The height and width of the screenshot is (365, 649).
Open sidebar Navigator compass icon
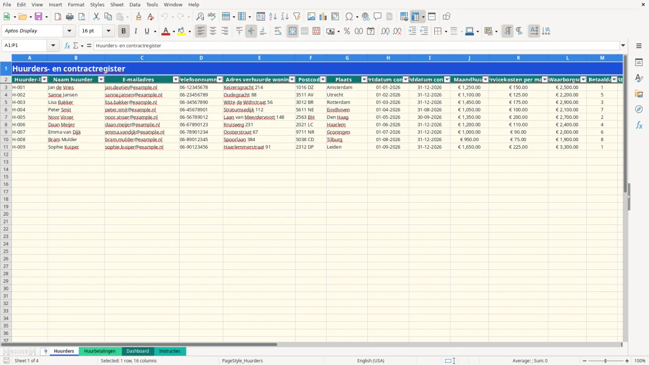point(639,109)
